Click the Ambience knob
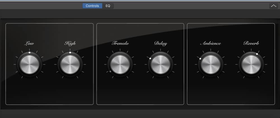The width and height of the screenshot is (280, 118). click(211, 64)
